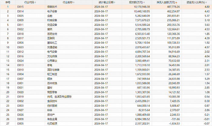Select inflow ratio 4.57
212x126 pixels.
pos(207,47)
